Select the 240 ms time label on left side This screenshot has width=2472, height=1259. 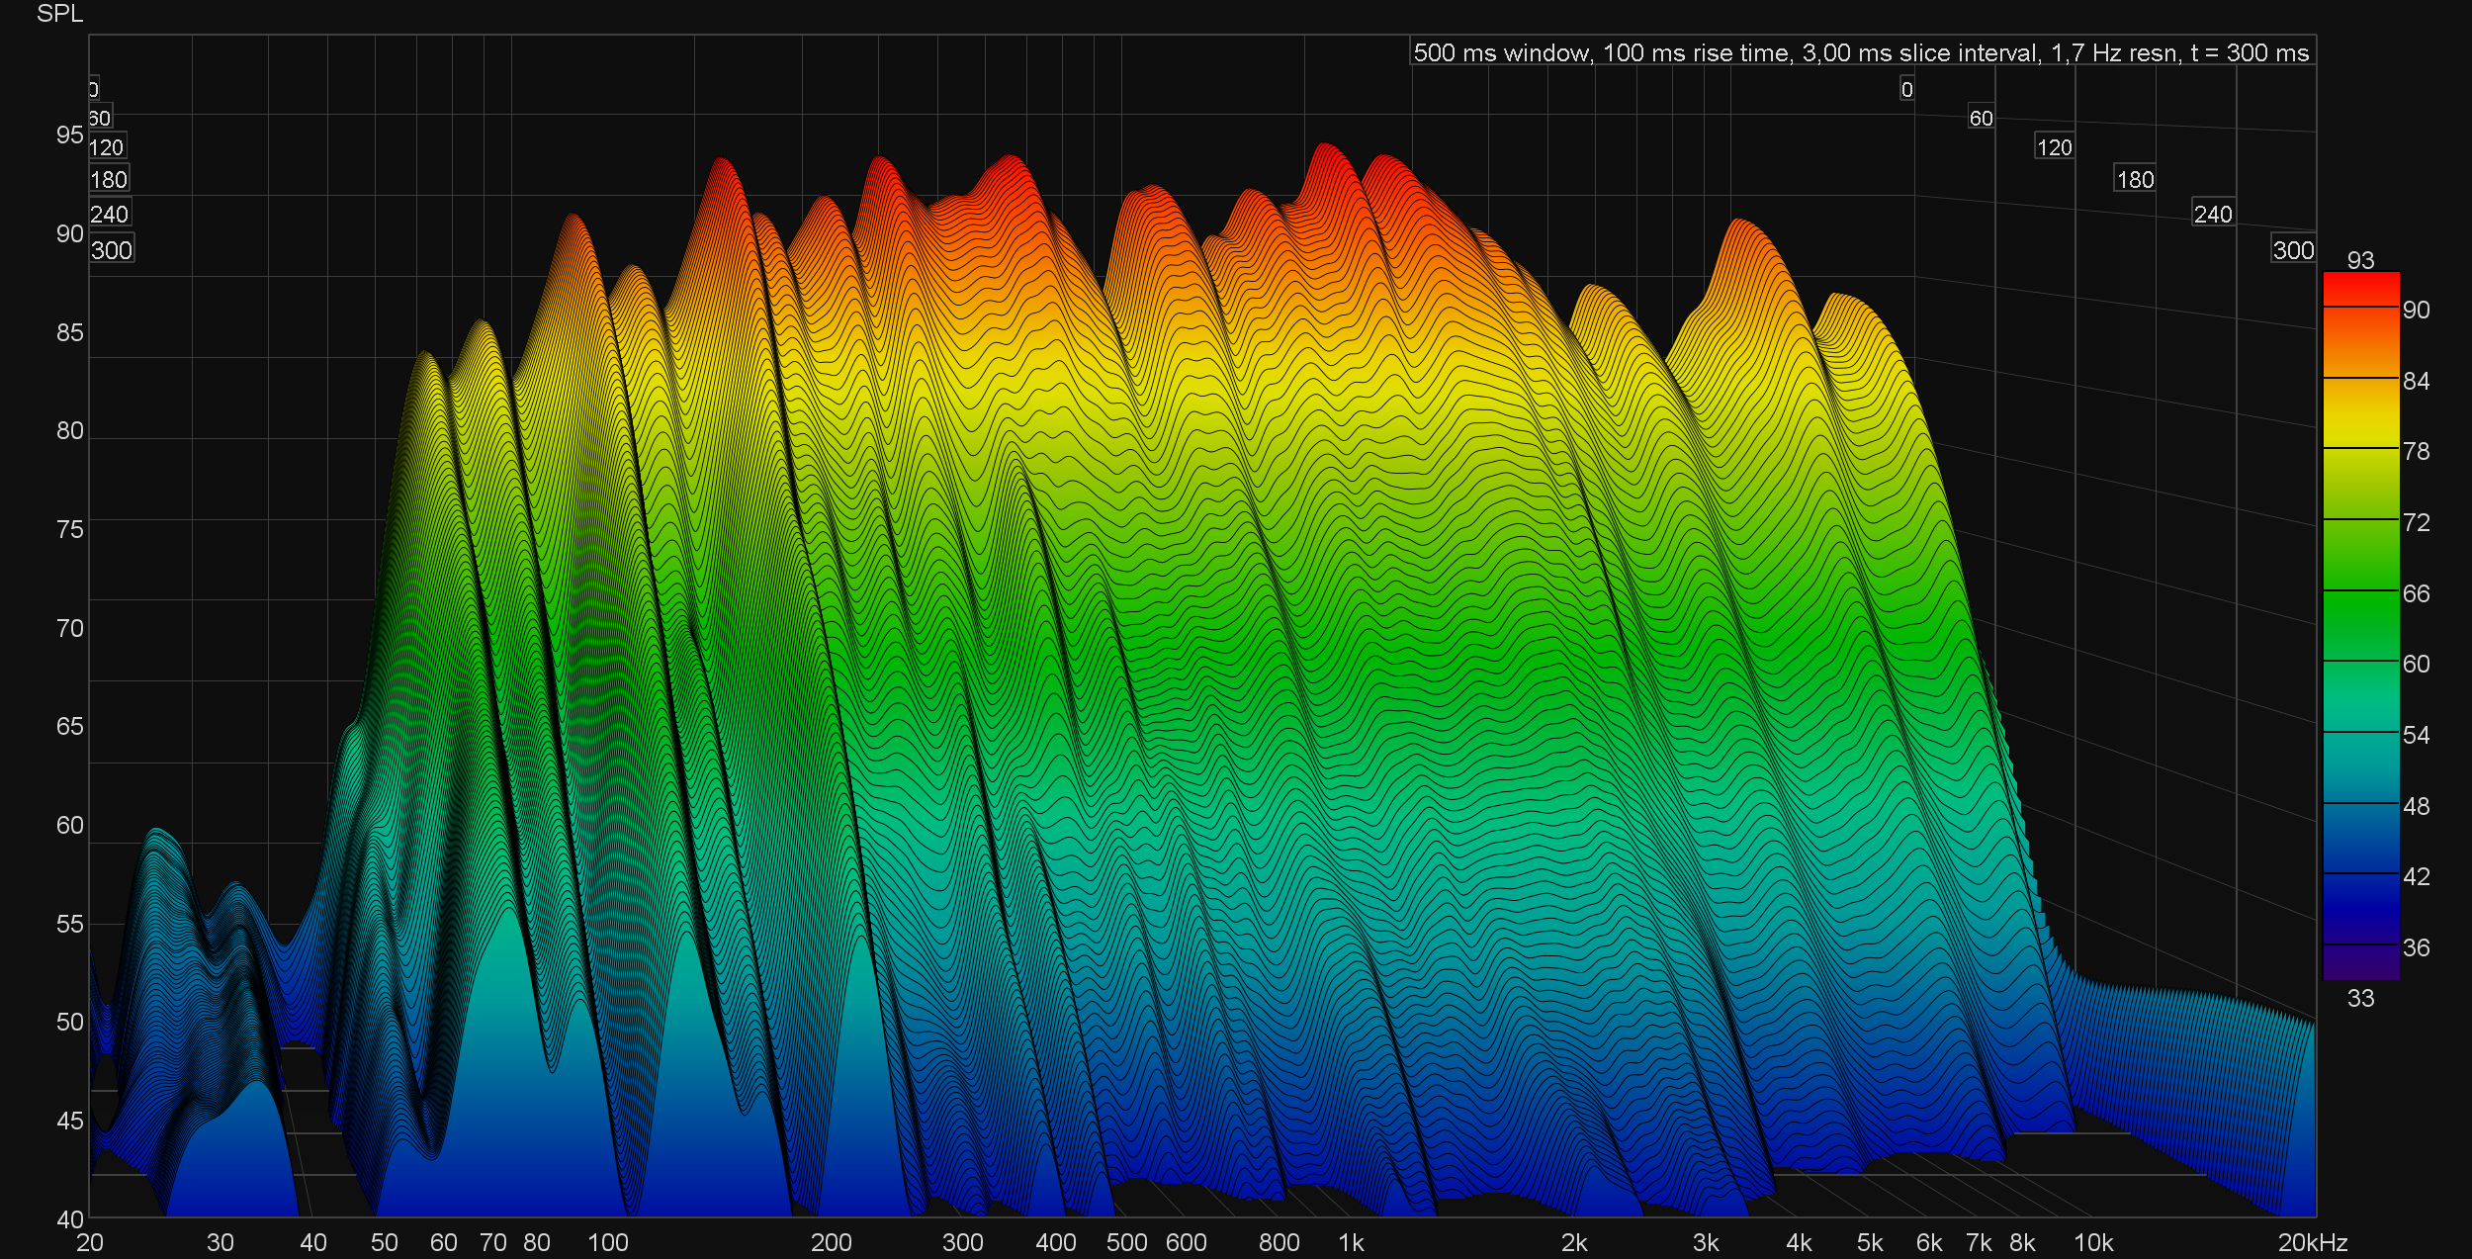[109, 215]
